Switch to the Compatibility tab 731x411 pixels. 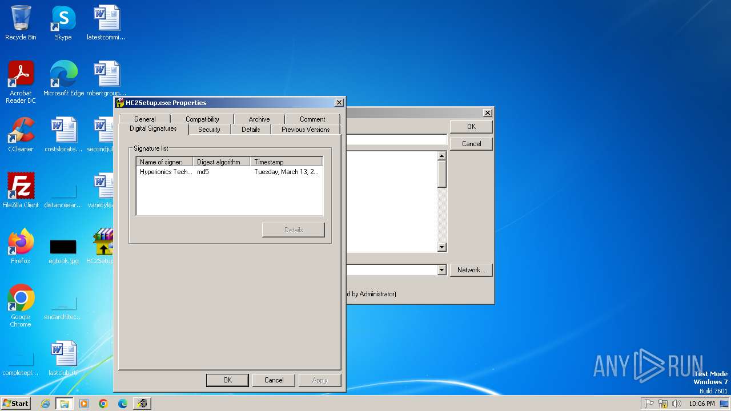pos(202,119)
